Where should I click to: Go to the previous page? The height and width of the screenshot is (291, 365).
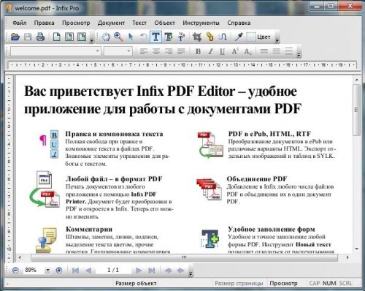click(88, 271)
